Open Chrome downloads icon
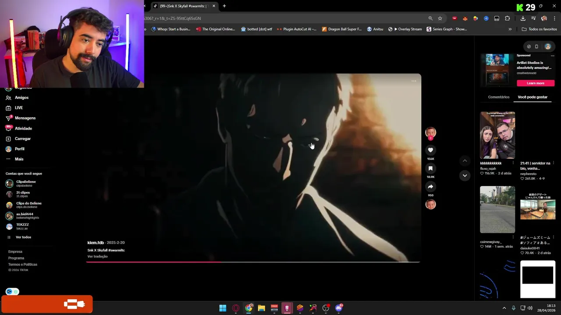 [523, 18]
